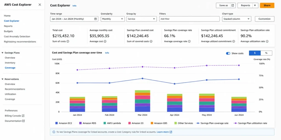This screenshot has height=140, width=281.
Task: Click info icon next to Average utilization rate
Action: pyautogui.click(x=267, y=41)
